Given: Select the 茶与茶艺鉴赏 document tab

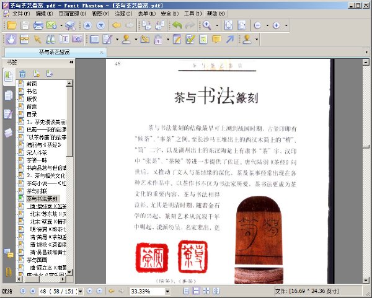Looking at the screenshot, I should [x=55, y=52].
